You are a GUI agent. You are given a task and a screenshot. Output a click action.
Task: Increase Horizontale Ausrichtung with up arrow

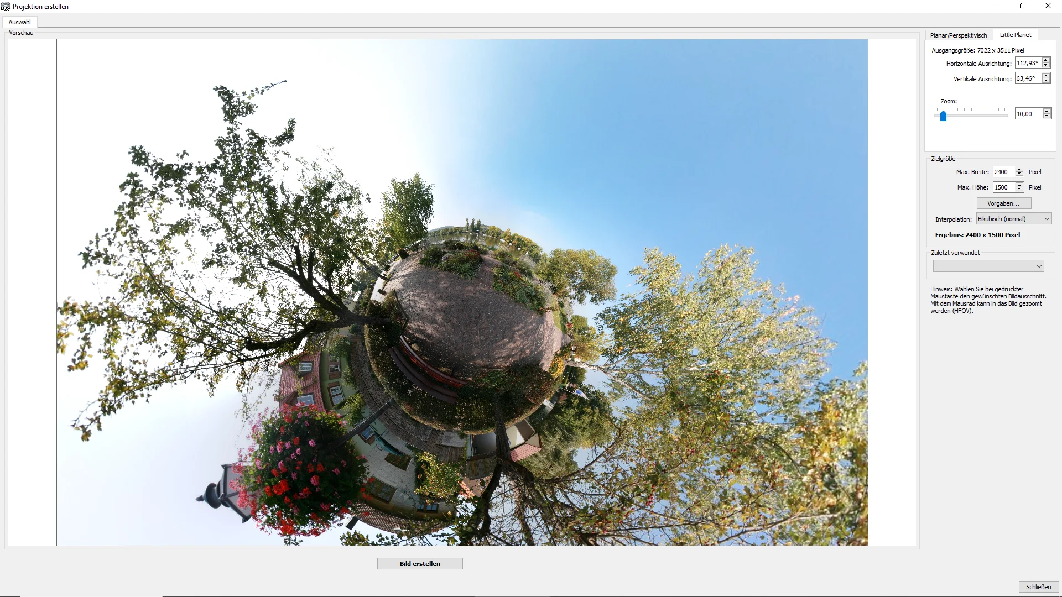tap(1046, 60)
